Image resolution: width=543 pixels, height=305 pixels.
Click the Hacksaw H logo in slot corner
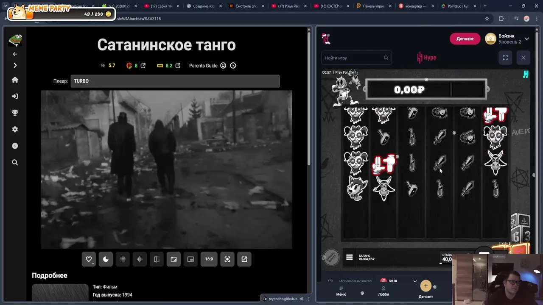coord(526,75)
